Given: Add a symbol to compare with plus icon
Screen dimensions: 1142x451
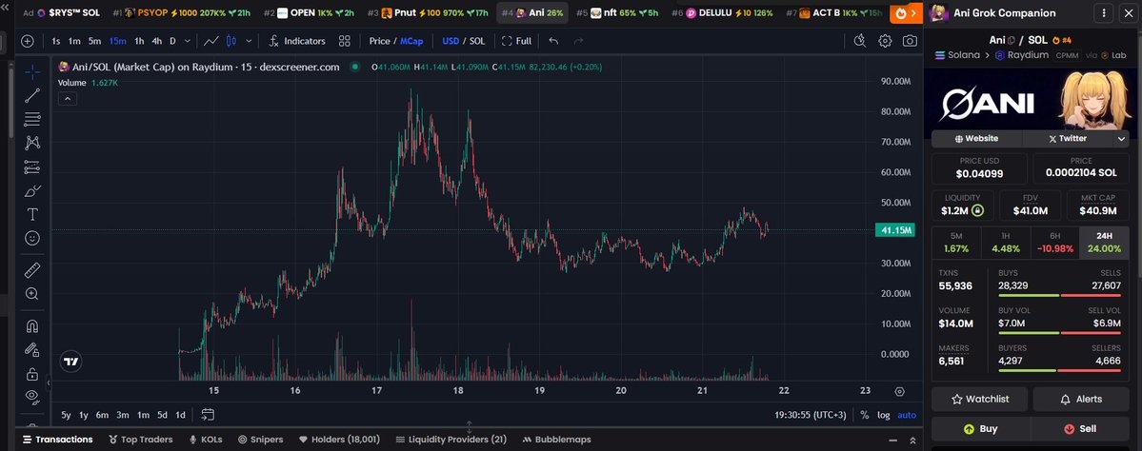Looking at the screenshot, I should 27,41.
